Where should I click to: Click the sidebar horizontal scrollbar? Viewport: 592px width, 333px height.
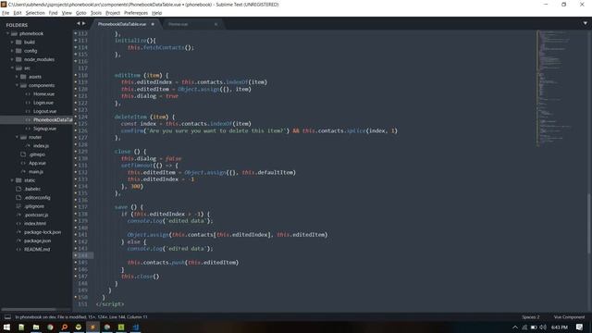[29, 309]
